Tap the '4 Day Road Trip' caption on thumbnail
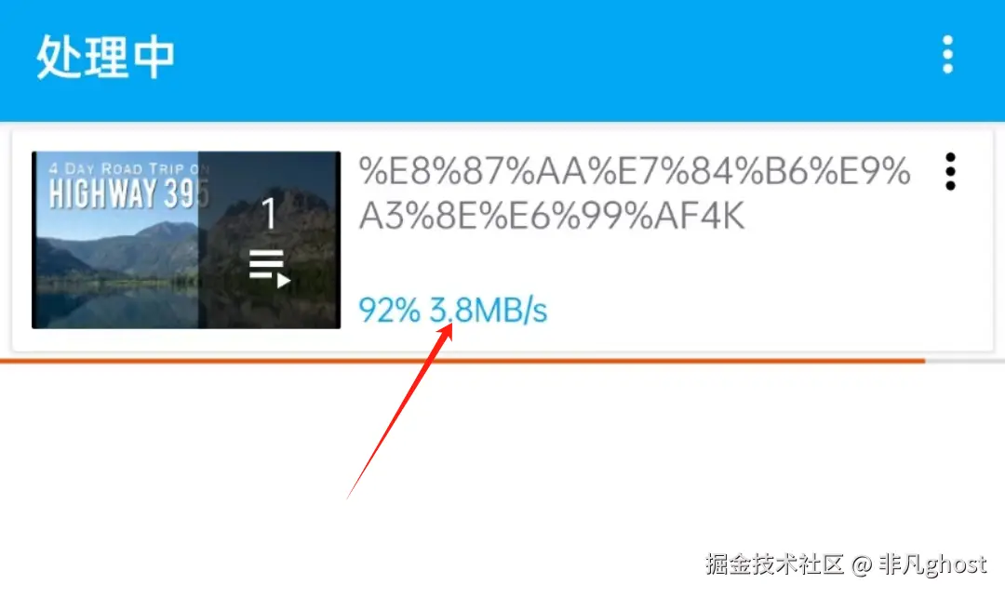 pos(128,168)
